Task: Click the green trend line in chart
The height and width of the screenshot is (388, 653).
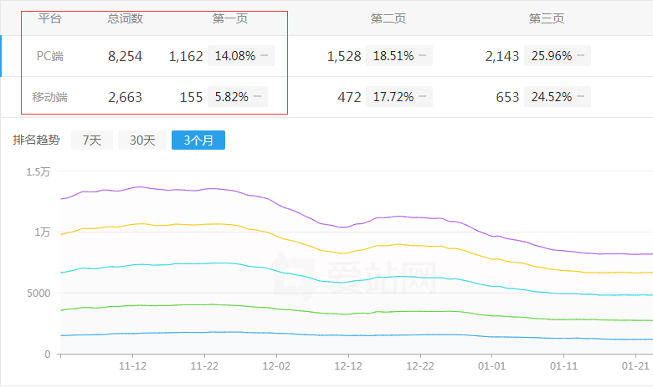Action: pos(335,314)
